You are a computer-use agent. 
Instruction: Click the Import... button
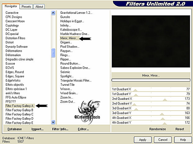point(38,129)
